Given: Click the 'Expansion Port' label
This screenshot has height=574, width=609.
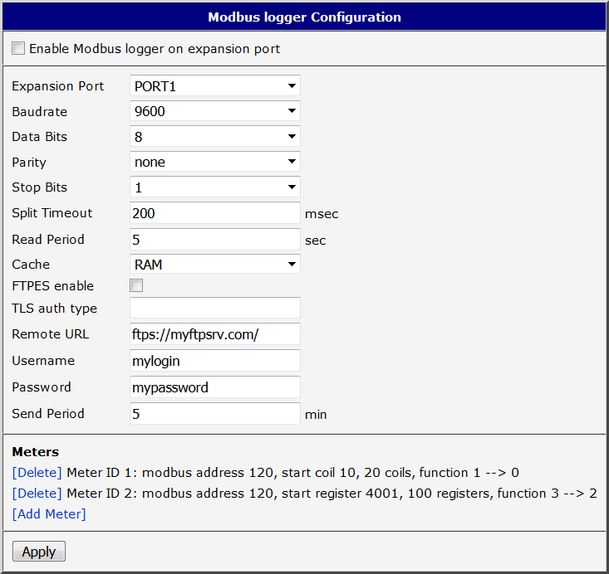Looking at the screenshot, I should (x=58, y=86).
